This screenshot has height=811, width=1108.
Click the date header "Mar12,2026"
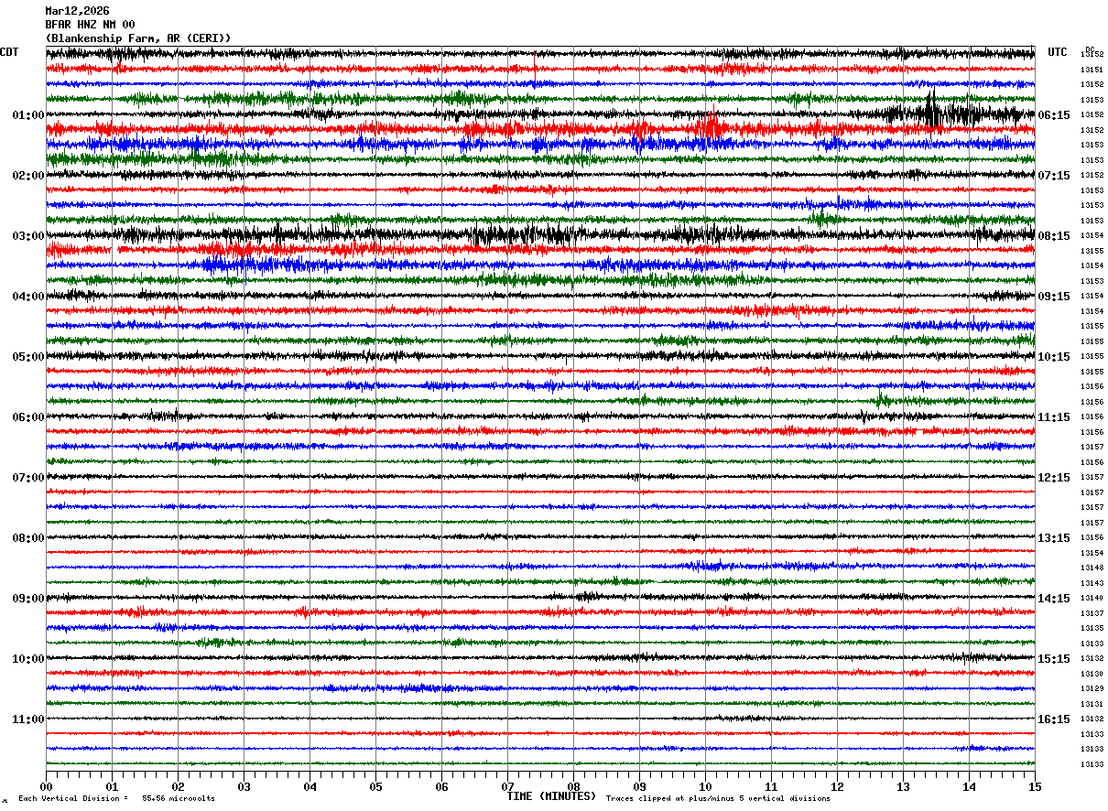click(77, 11)
